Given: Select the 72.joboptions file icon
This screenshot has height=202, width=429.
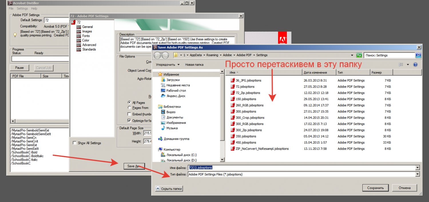Looking at the screenshot, I should tap(233, 87).
